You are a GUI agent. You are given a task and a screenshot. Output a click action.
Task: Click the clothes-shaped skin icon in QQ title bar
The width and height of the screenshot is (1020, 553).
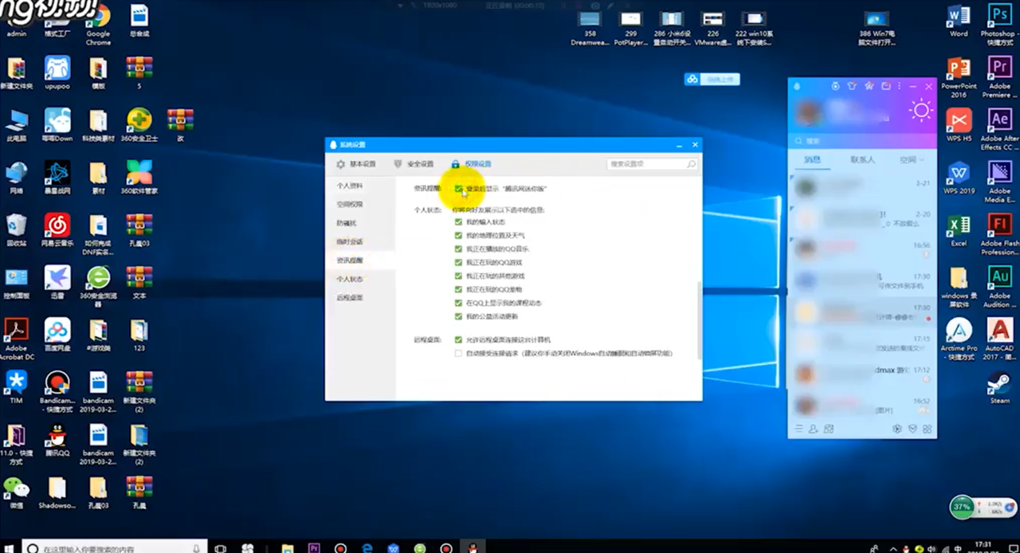852,86
